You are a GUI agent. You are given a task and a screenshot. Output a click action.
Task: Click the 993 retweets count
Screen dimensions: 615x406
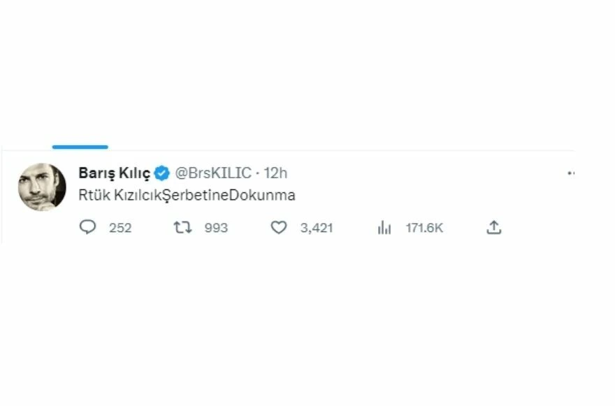pos(216,228)
